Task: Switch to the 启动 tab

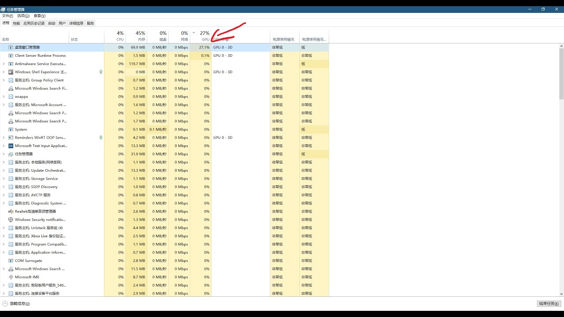Action: [52, 23]
